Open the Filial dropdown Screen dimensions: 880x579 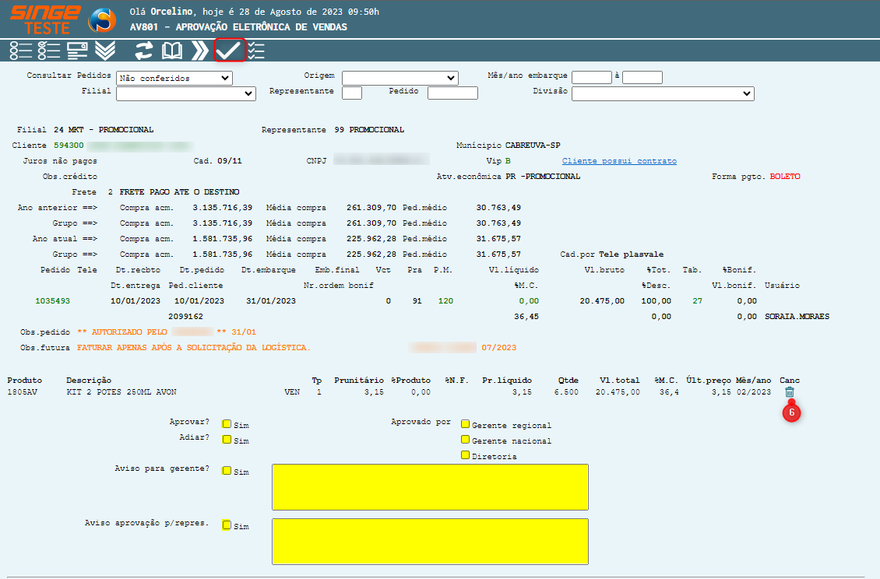(185, 93)
